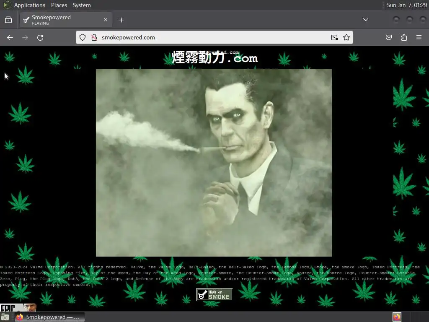Click the Valve Corporation copyright text

[x=210, y=276]
